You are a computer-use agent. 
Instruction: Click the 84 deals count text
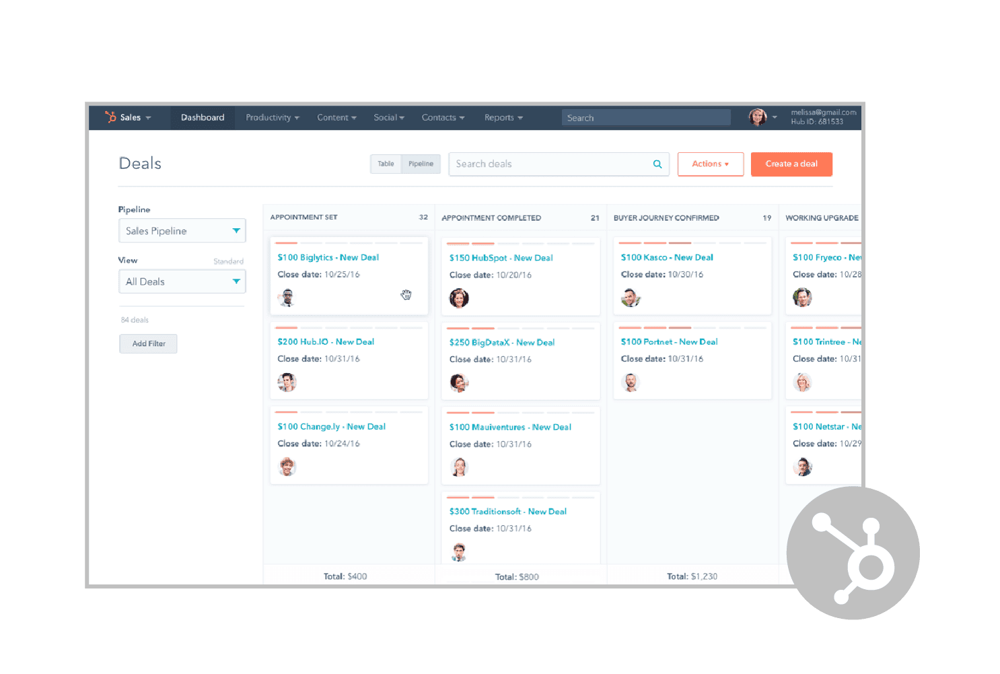[x=135, y=320]
